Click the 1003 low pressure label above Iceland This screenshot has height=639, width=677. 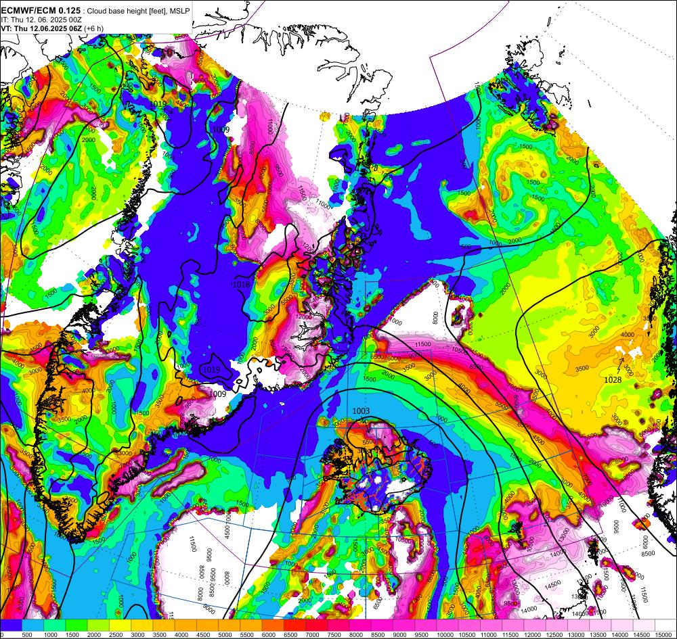pyautogui.click(x=361, y=411)
